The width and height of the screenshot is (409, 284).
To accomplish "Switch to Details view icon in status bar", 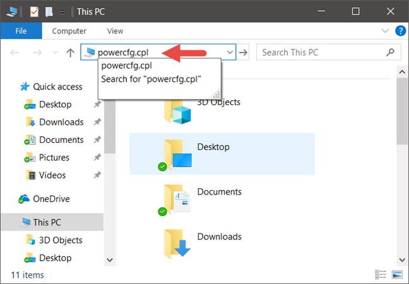I will click(381, 275).
